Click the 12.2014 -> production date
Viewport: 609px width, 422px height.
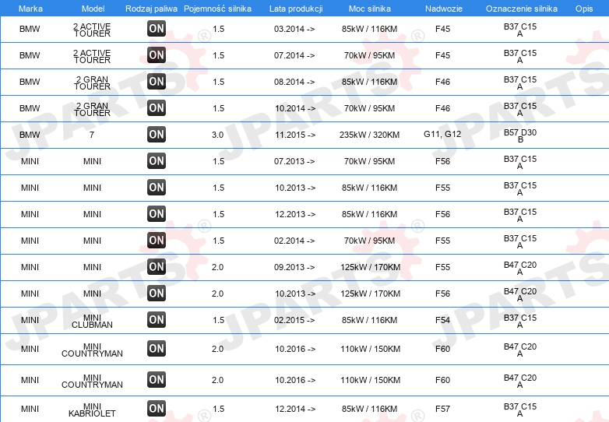(x=295, y=409)
